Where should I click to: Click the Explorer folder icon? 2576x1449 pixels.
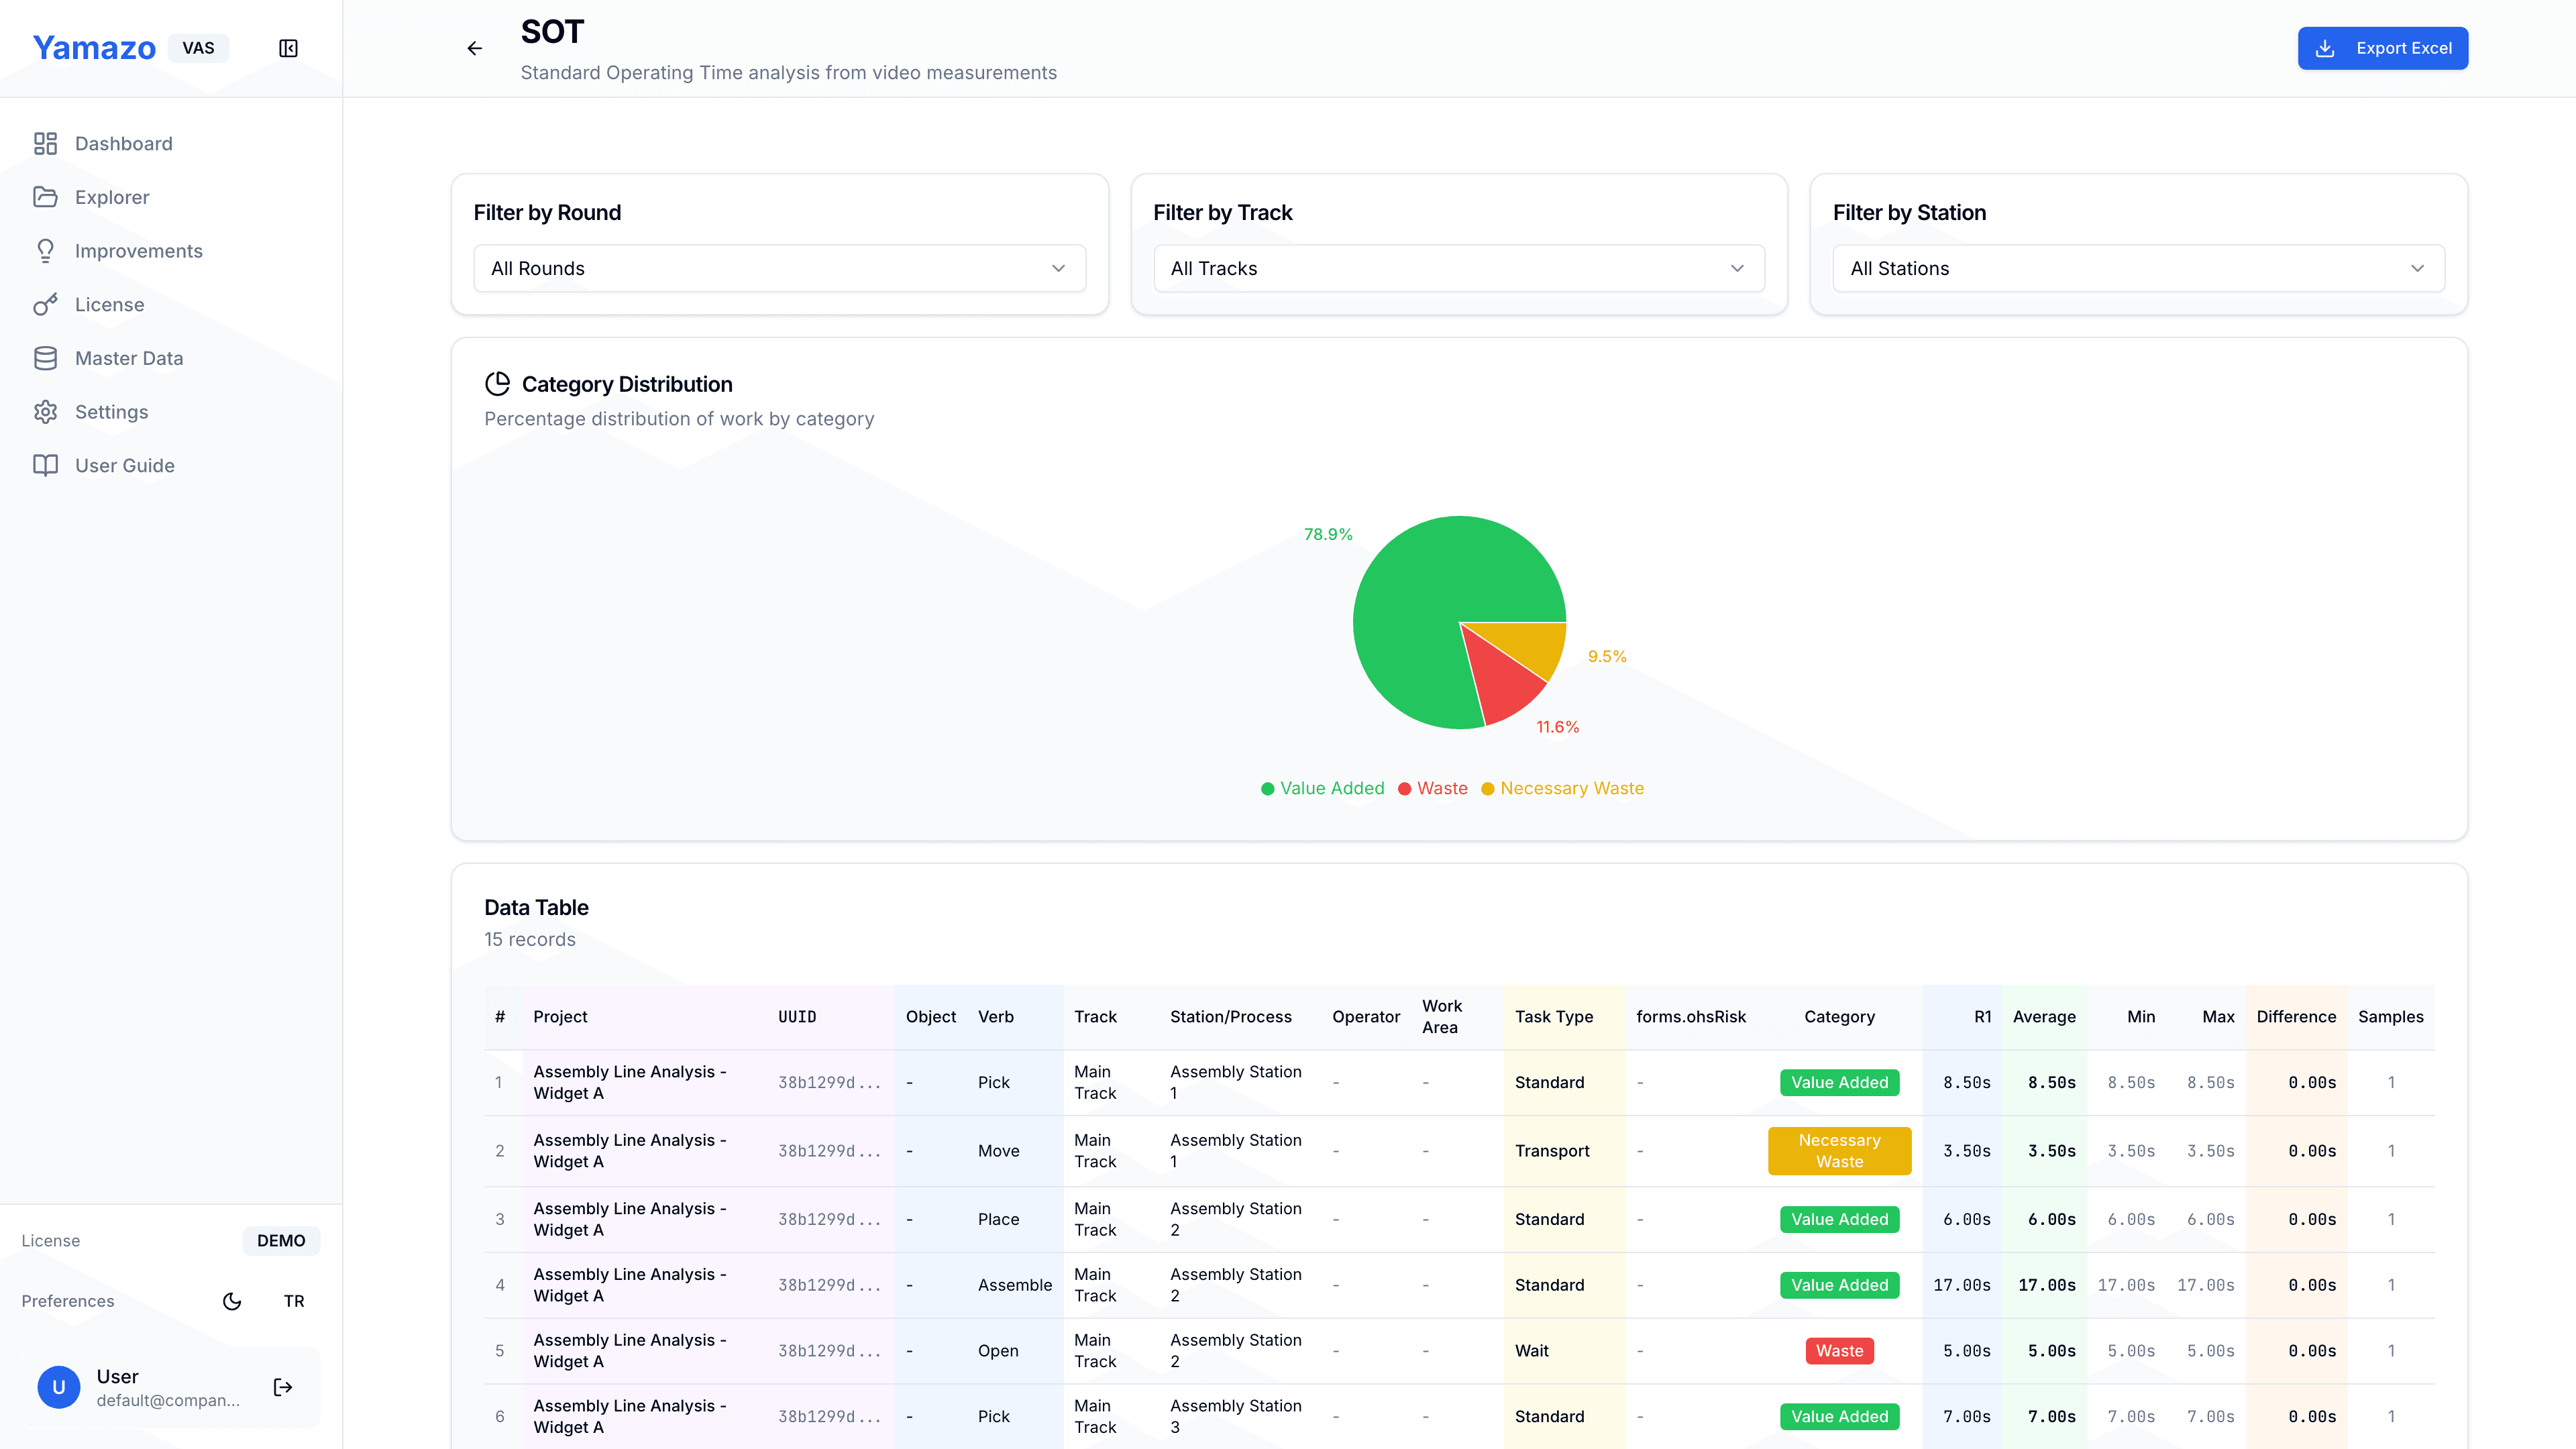click(x=45, y=197)
